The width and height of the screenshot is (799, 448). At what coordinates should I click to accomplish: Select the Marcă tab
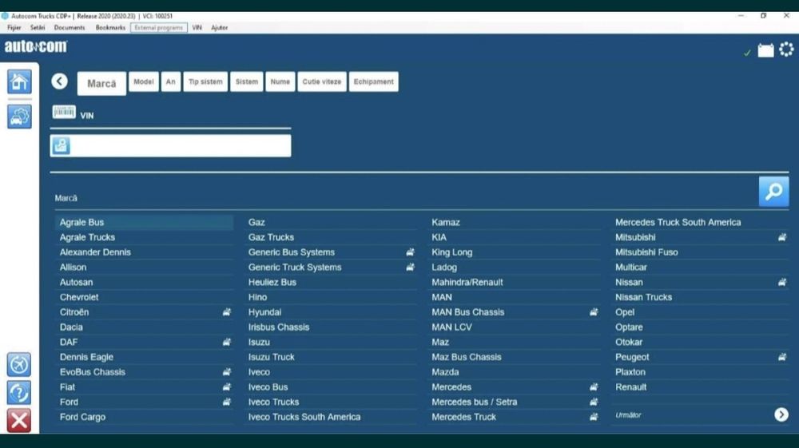click(x=101, y=84)
